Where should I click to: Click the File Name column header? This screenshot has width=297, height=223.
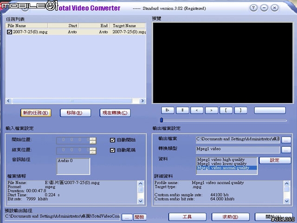(x=26, y=26)
